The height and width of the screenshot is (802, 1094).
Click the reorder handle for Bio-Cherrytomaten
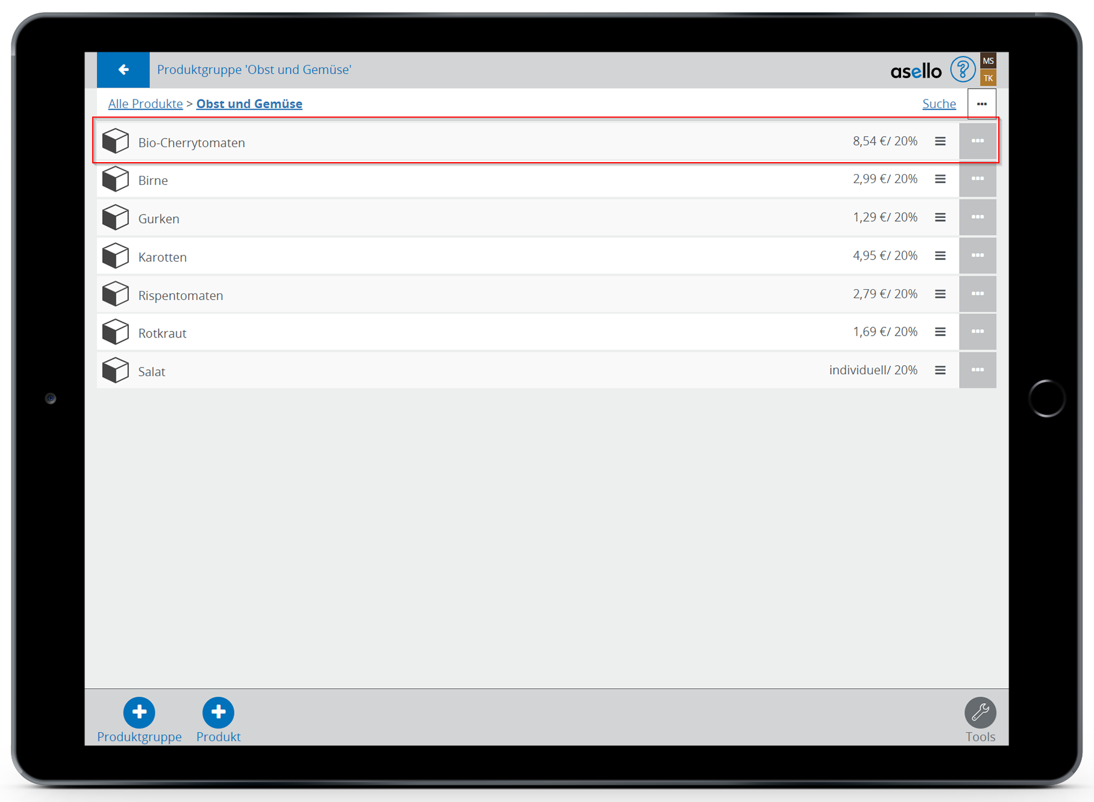point(940,142)
